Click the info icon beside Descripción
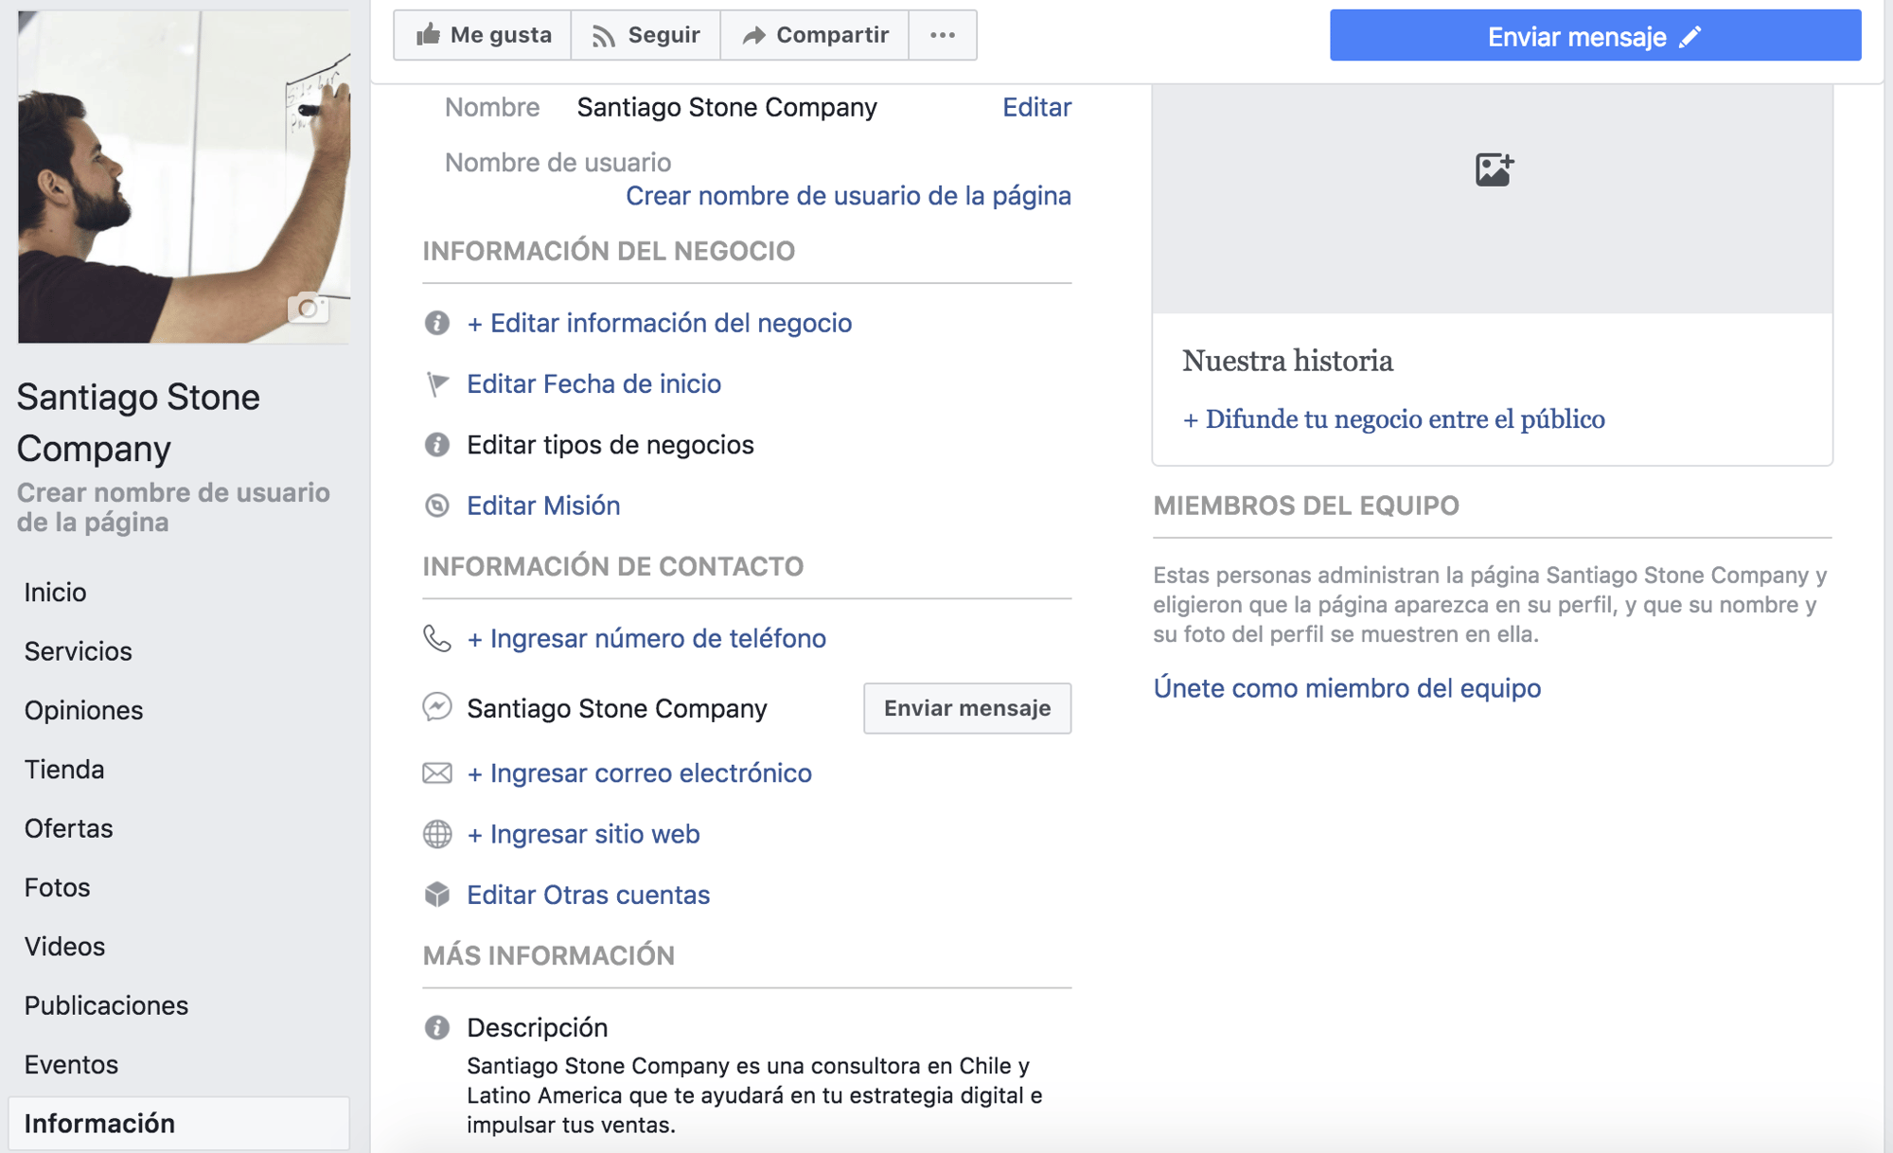Screen dimensions: 1893x1153 click(x=436, y=1027)
